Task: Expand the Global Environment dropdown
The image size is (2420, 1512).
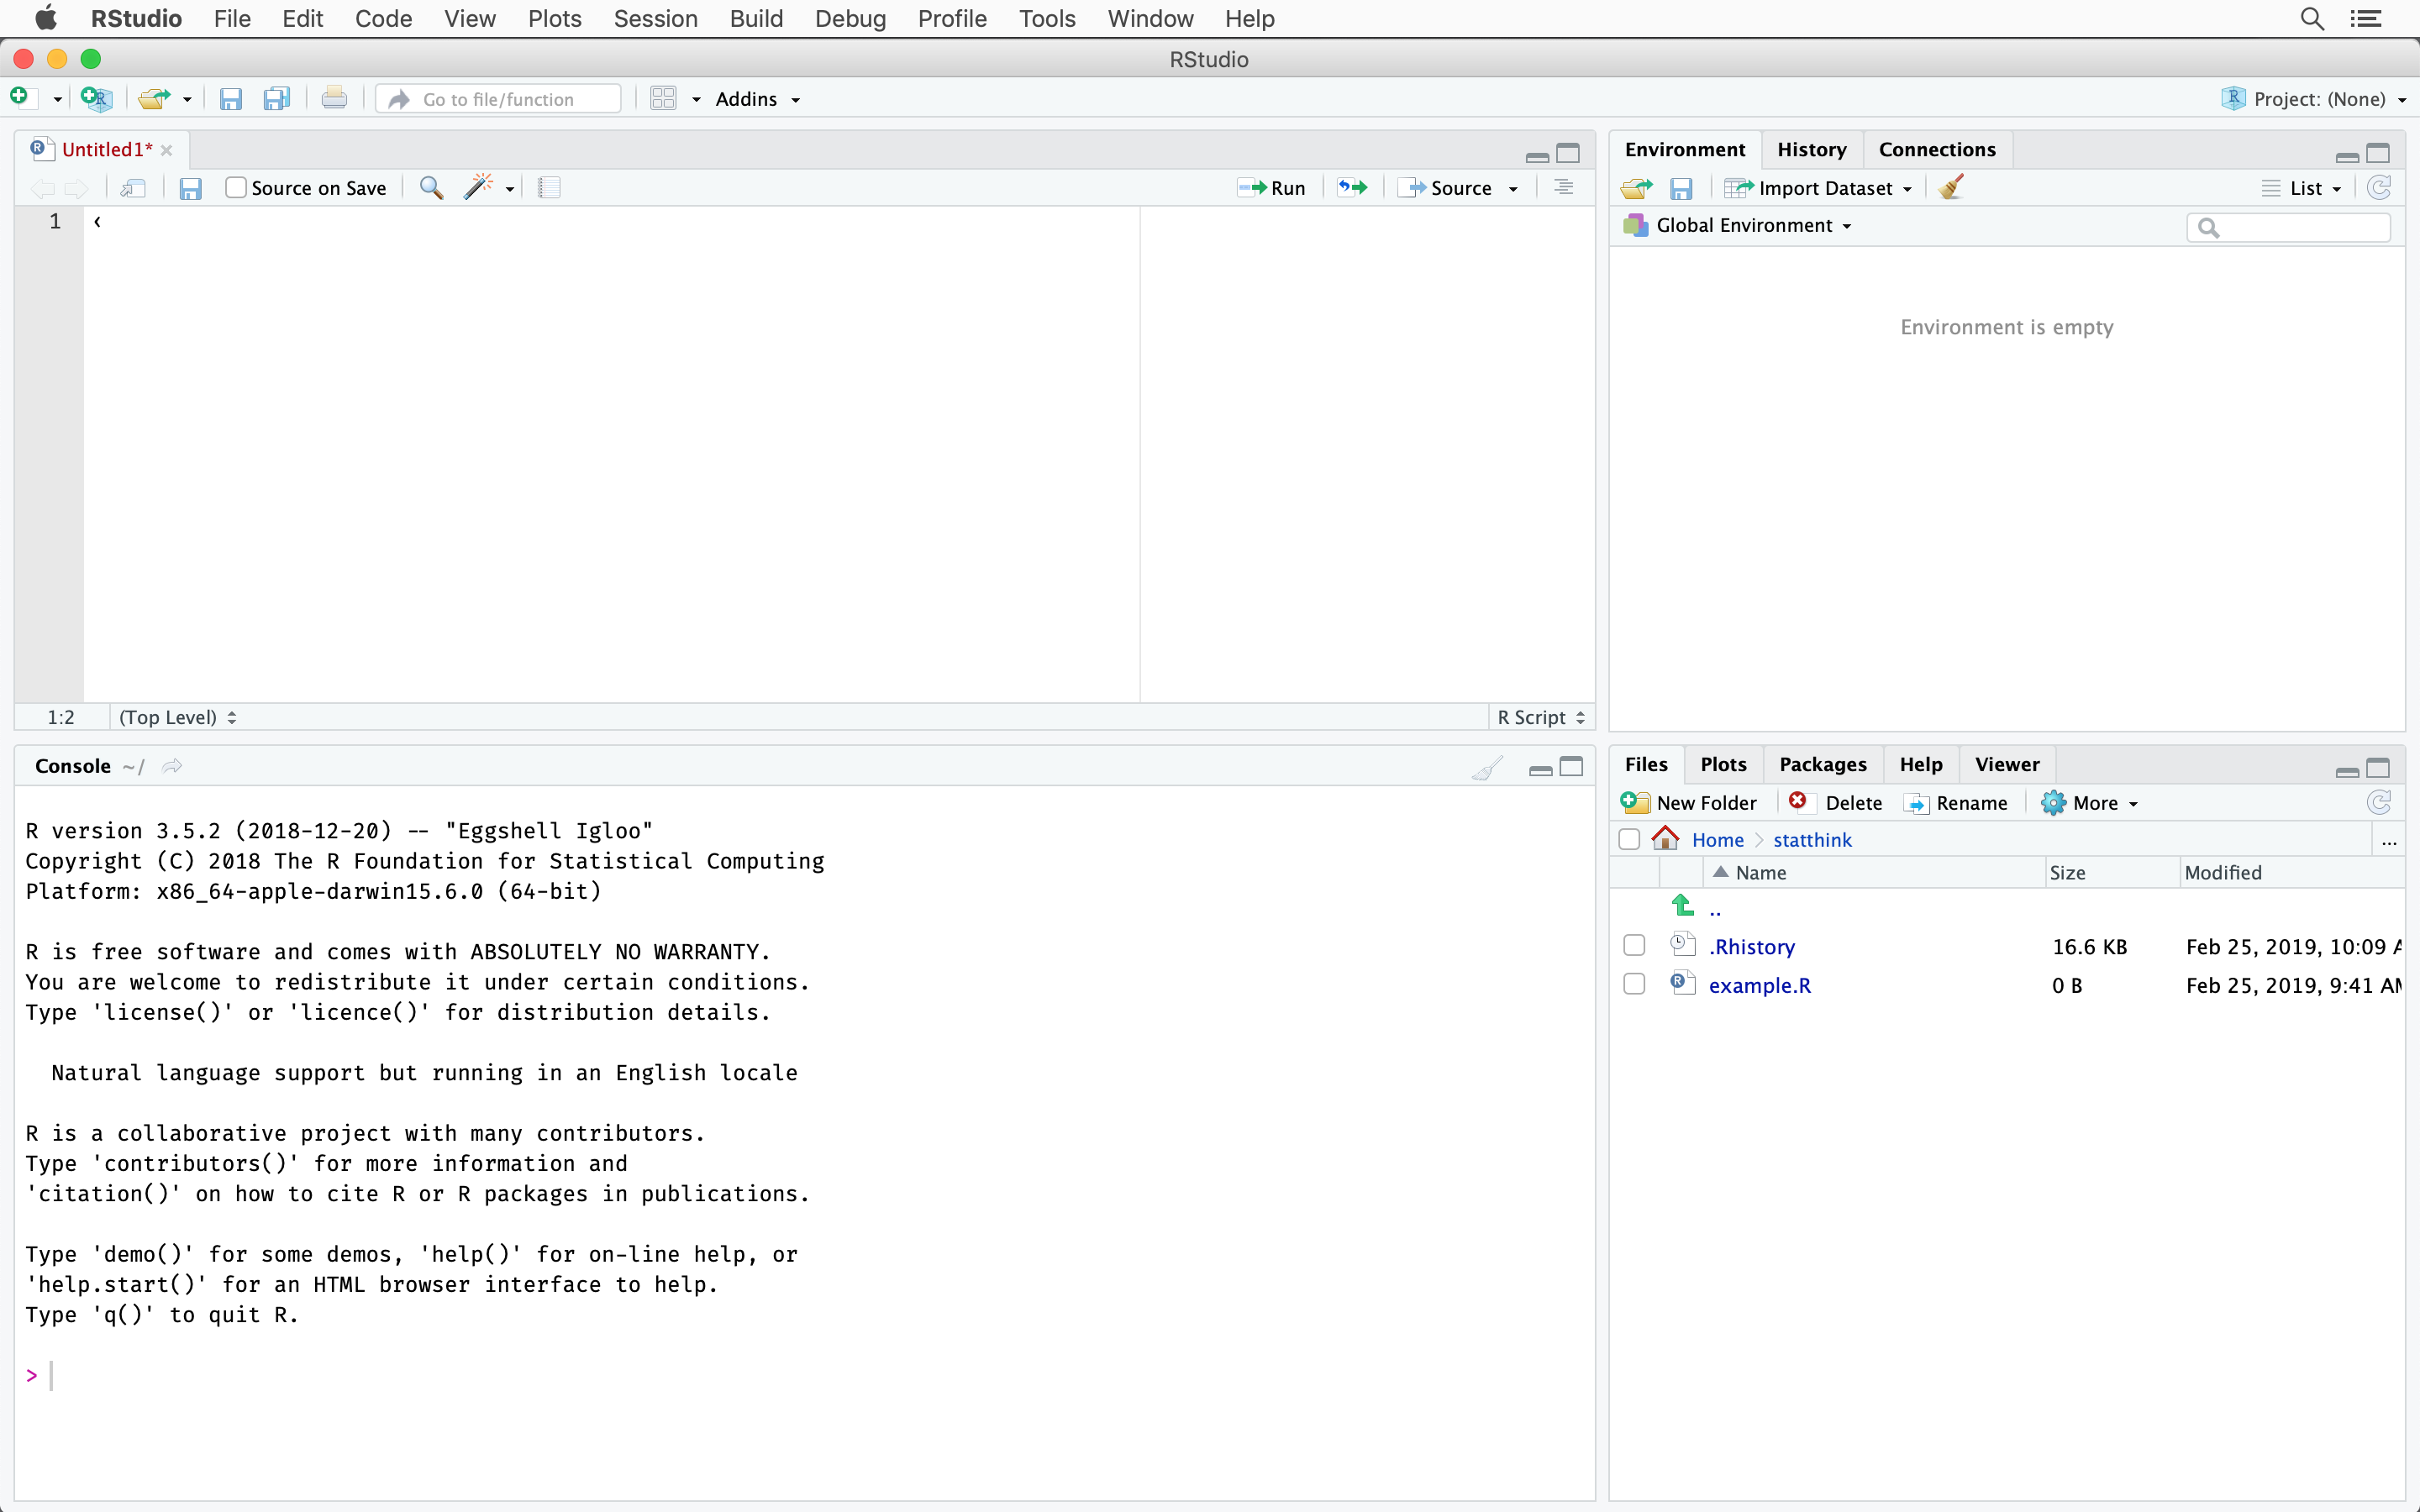Action: (x=1738, y=225)
